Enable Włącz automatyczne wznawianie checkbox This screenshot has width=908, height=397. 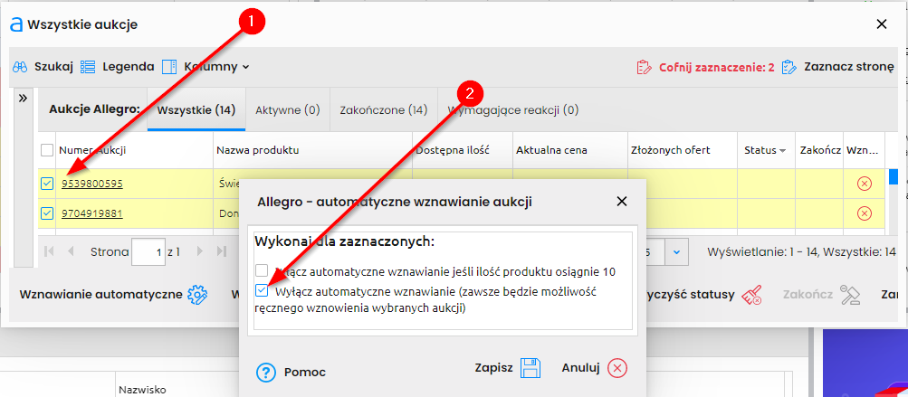coord(263,270)
